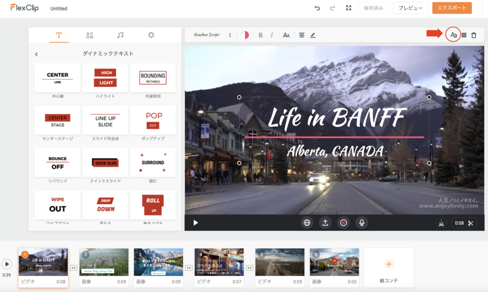The height and width of the screenshot is (292, 488).
Task: Switch to the Elements shapes tab
Action: click(x=90, y=35)
